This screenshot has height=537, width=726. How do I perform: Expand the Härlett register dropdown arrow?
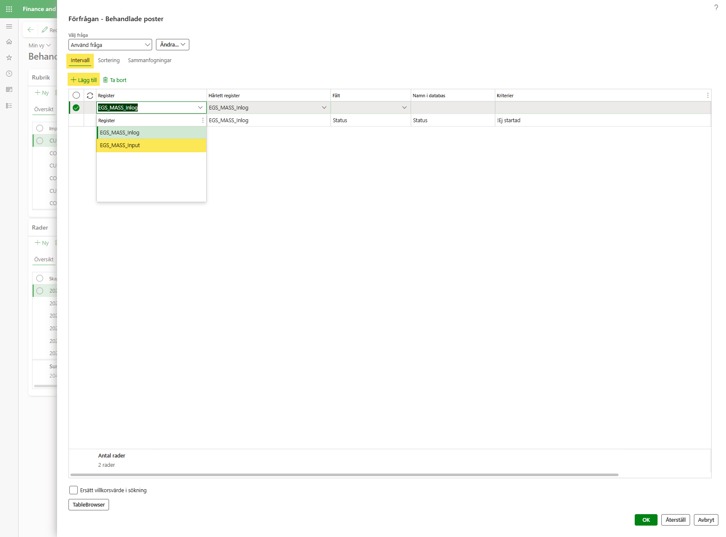(324, 108)
